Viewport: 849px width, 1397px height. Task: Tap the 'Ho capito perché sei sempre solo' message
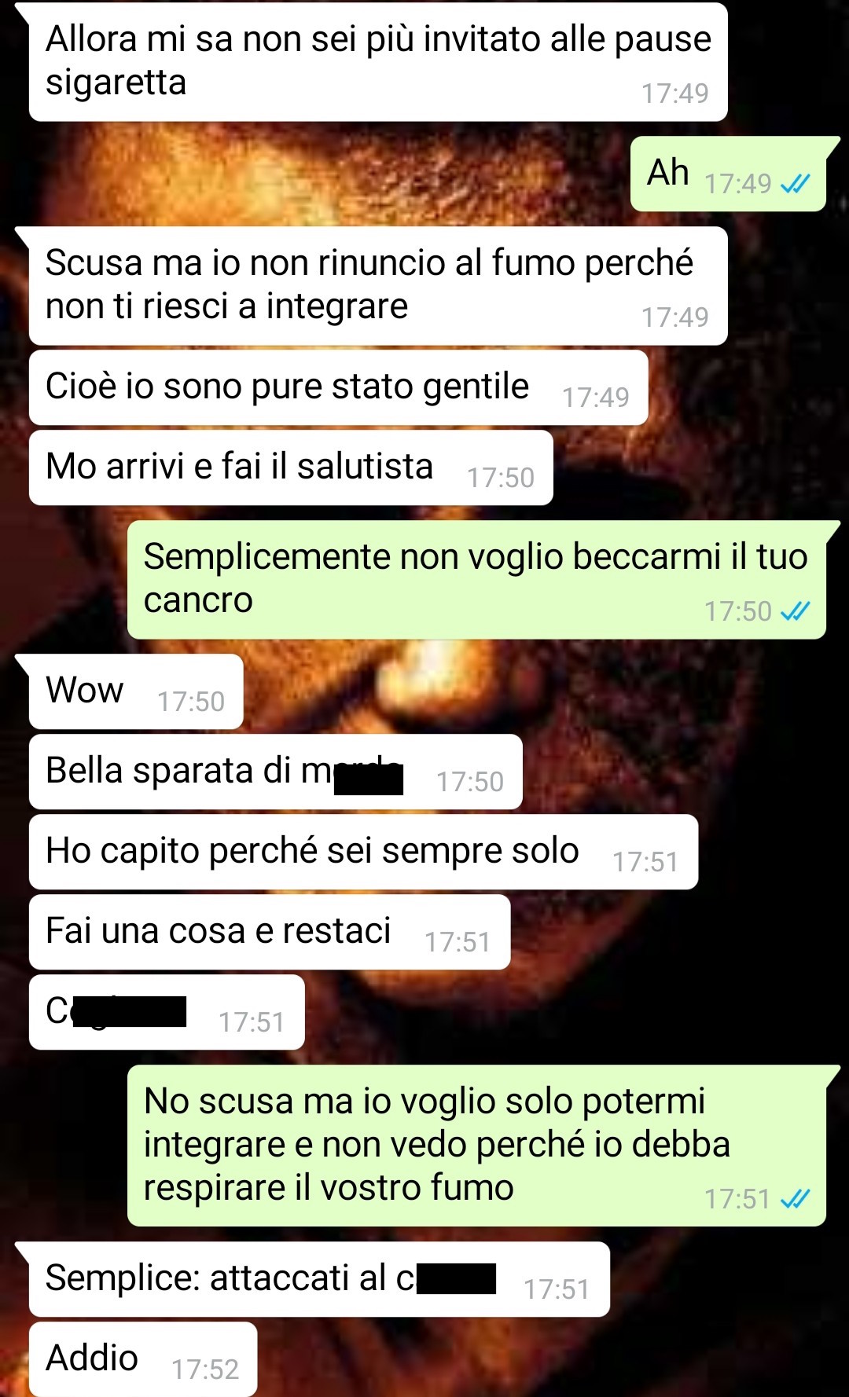[x=363, y=852]
